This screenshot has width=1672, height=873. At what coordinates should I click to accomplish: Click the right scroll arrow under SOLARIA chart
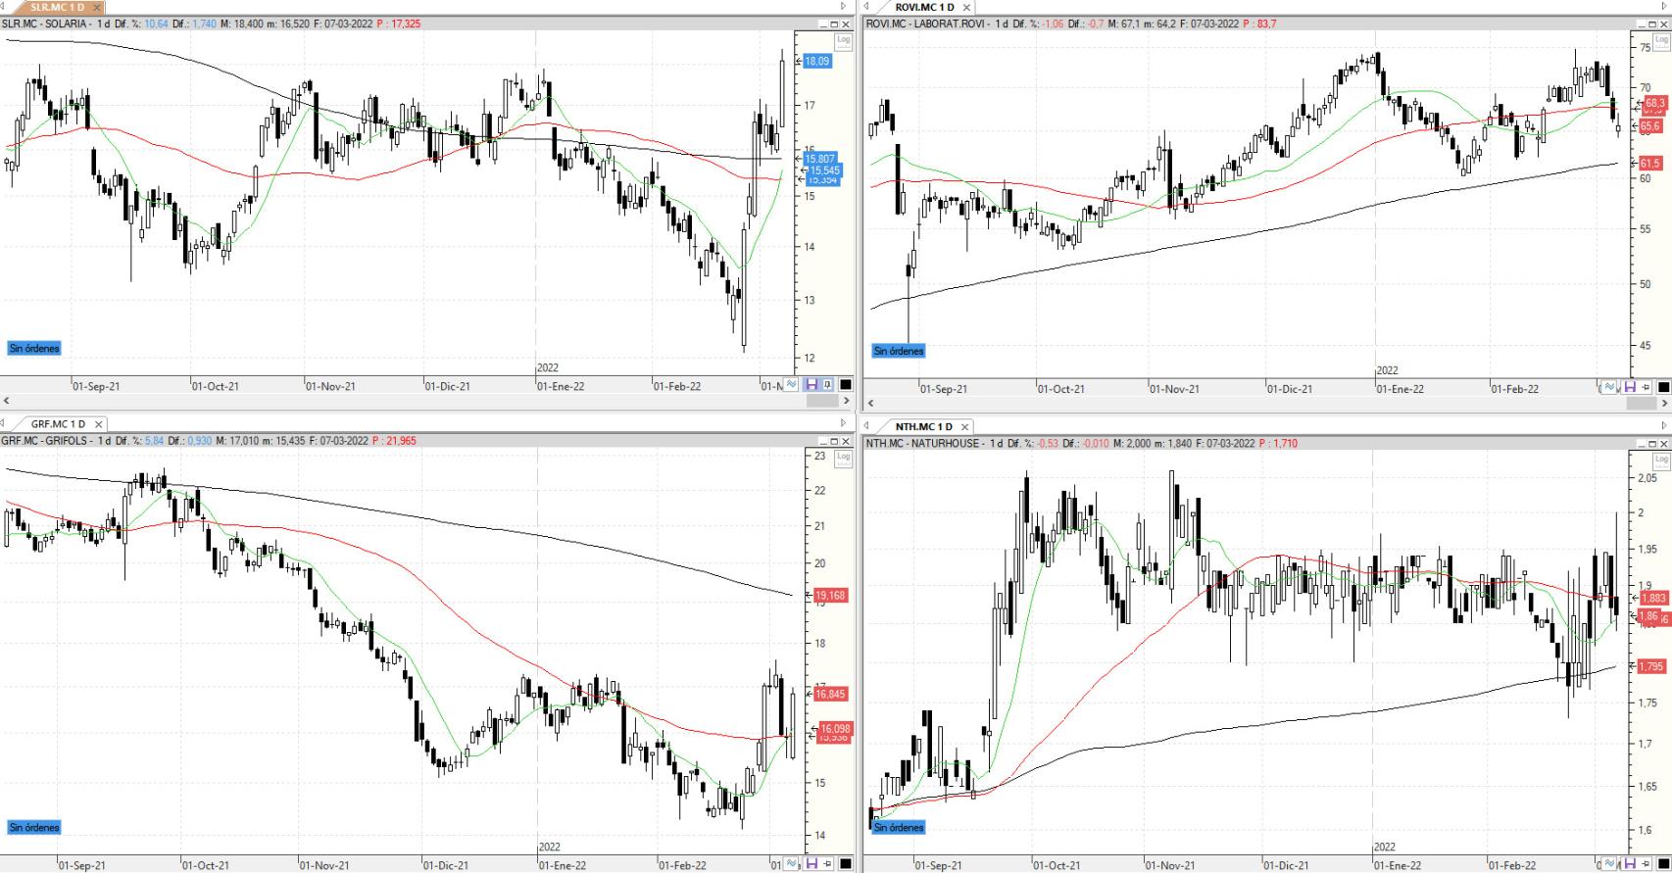pyautogui.click(x=846, y=401)
